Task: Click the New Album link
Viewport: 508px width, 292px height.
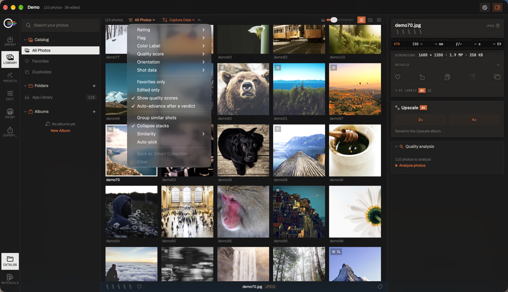Action: click(x=60, y=131)
